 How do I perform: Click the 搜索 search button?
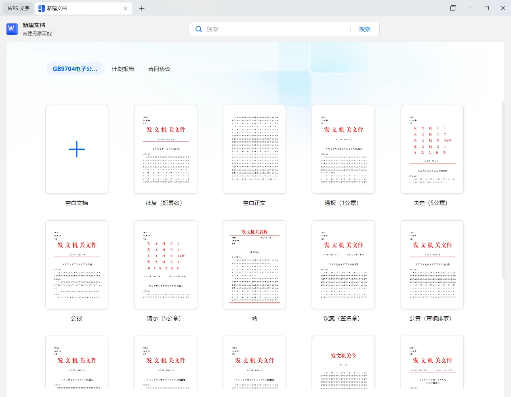(x=365, y=29)
